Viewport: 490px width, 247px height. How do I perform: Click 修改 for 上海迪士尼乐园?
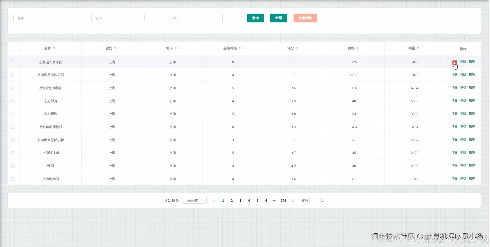coord(463,62)
